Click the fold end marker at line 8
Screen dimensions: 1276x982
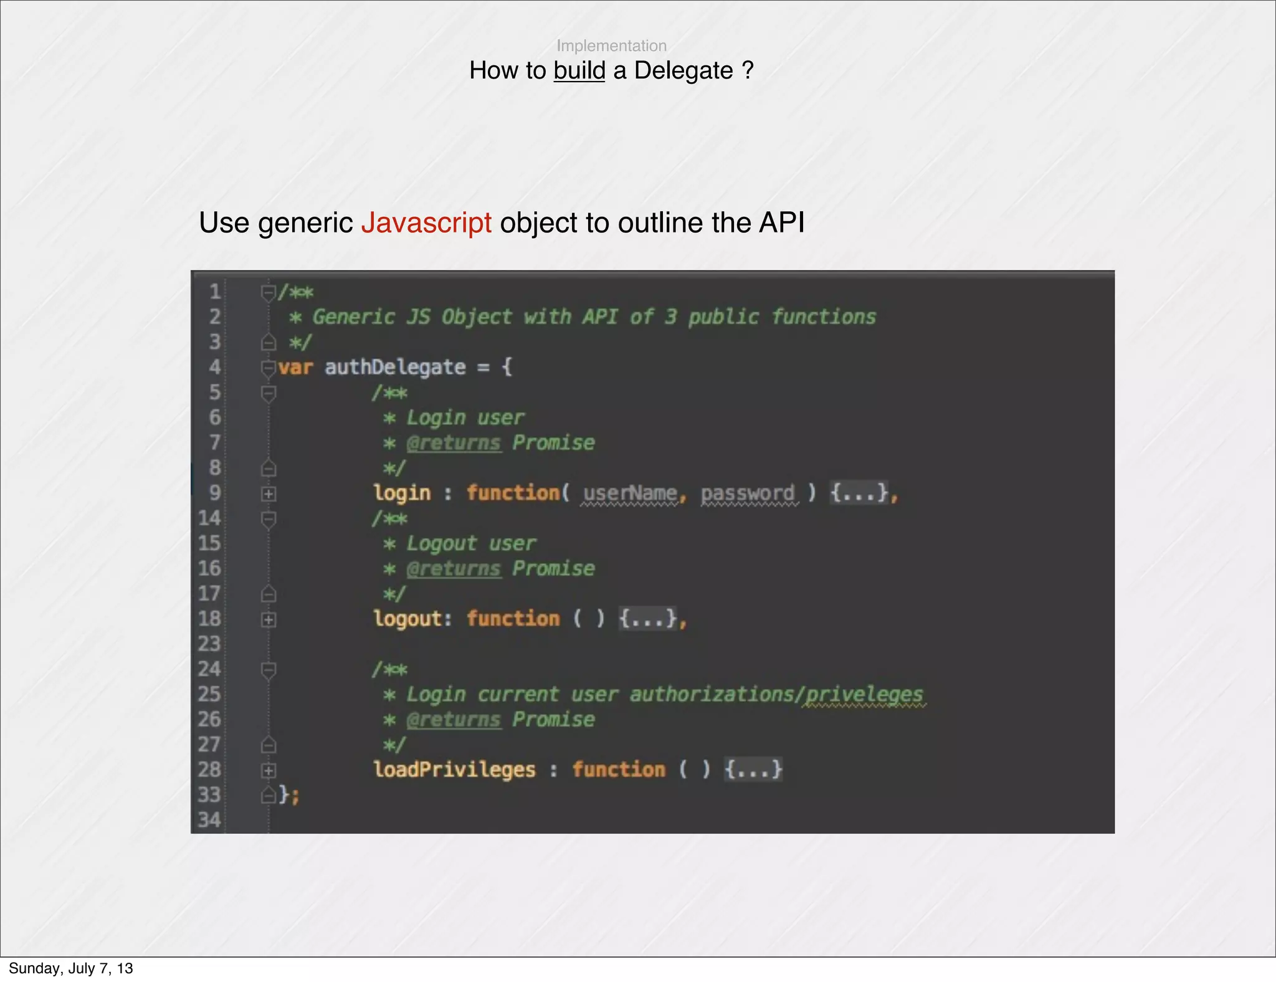pos(268,468)
